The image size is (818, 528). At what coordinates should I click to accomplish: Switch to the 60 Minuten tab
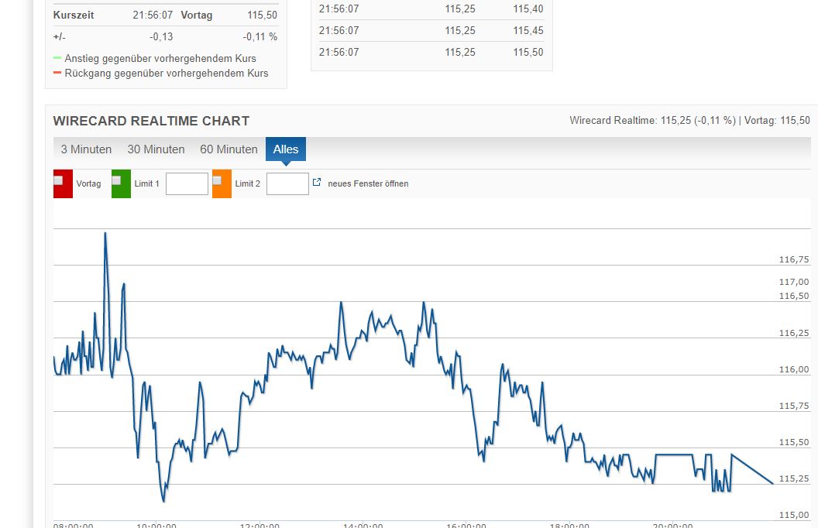pyautogui.click(x=229, y=149)
